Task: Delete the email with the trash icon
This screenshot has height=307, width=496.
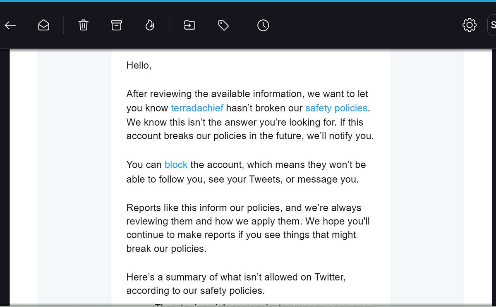Action: [x=83, y=26]
